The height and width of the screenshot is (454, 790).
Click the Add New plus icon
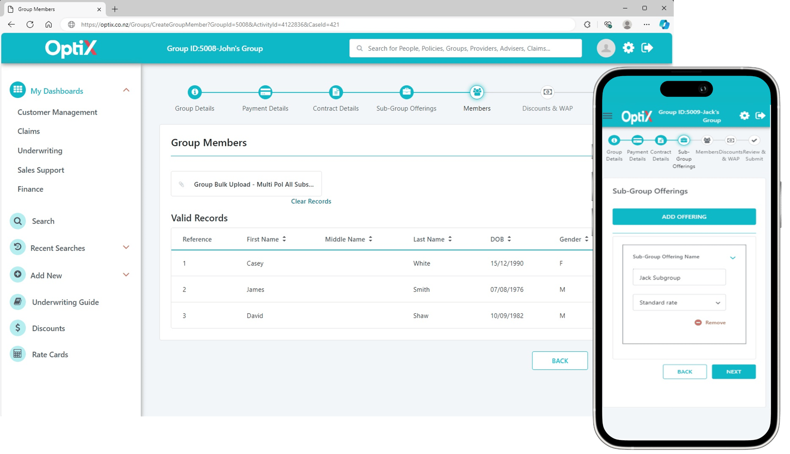tap(18, 274)
